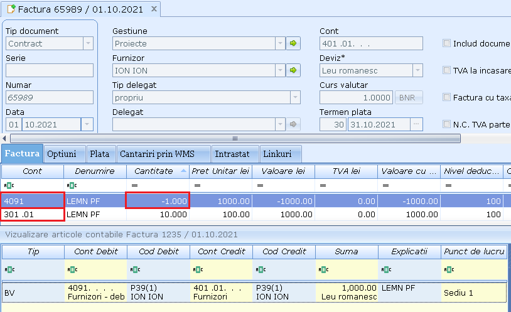
Task: Expand the Gestiune dropdown arrow
Action: (280, 43)
